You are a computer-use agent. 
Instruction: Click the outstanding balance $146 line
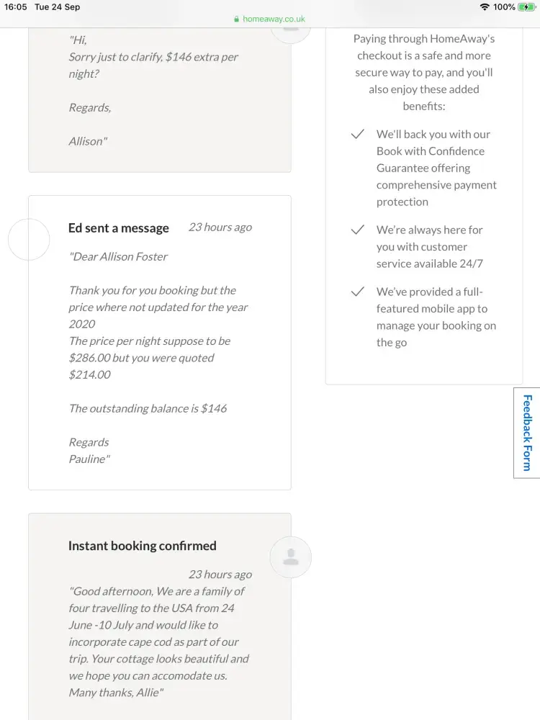pos(148,408)
